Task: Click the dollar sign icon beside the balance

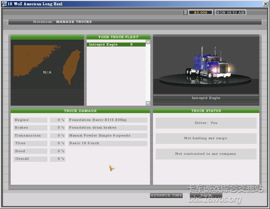Action: click(185, 12)
